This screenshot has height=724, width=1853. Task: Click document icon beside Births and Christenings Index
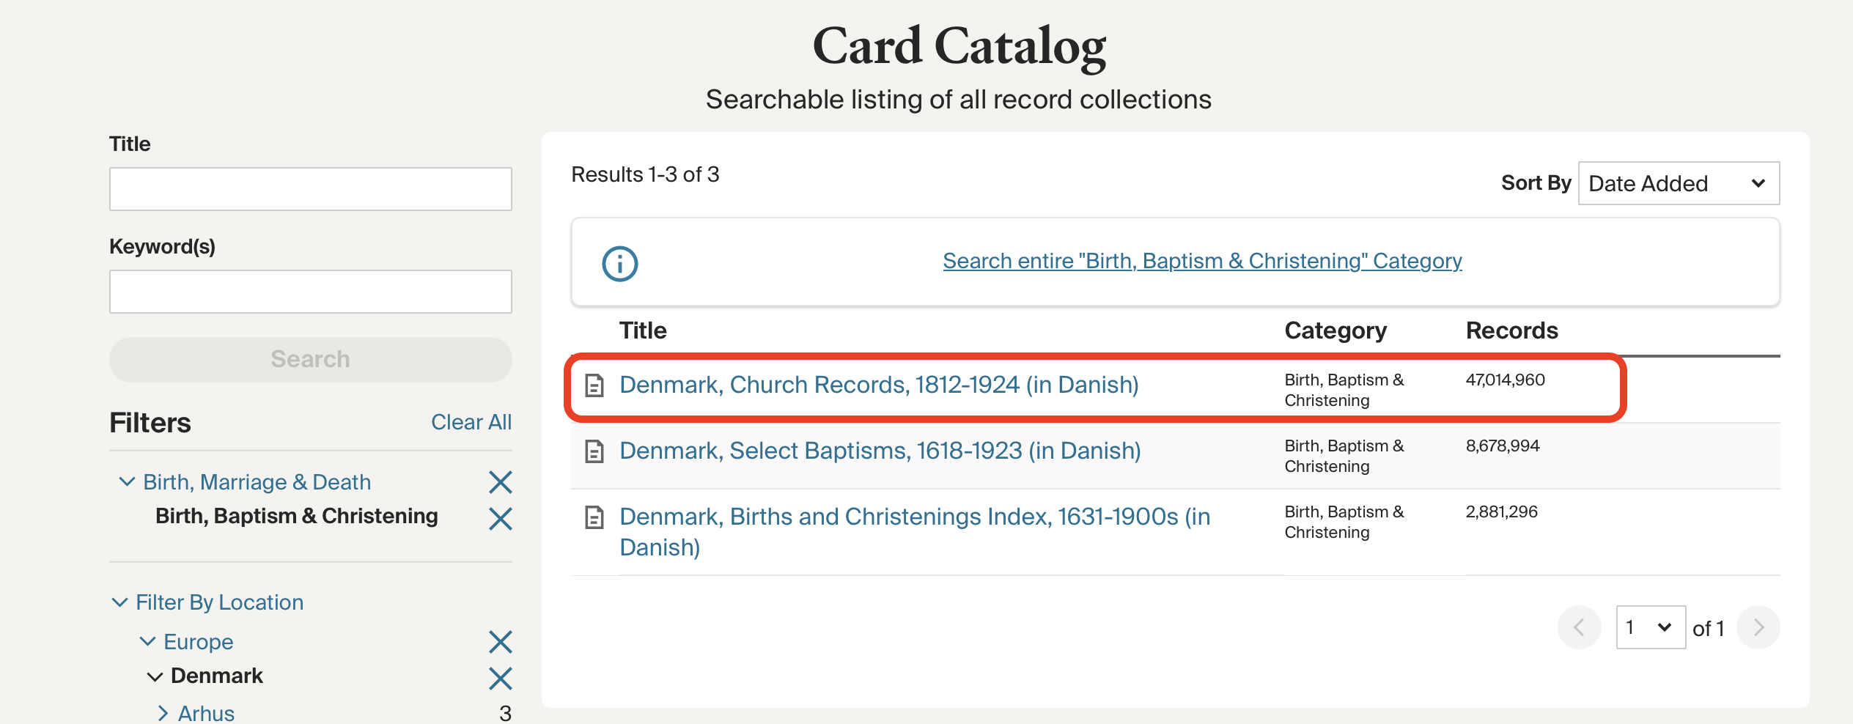point(594,517)
